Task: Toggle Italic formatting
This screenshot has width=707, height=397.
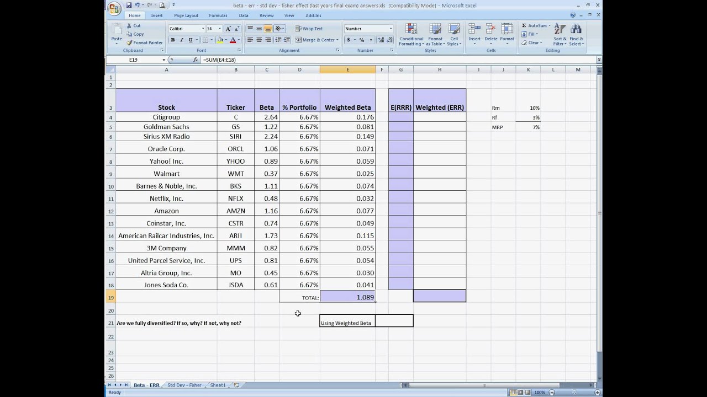Action: click(181, 40)
